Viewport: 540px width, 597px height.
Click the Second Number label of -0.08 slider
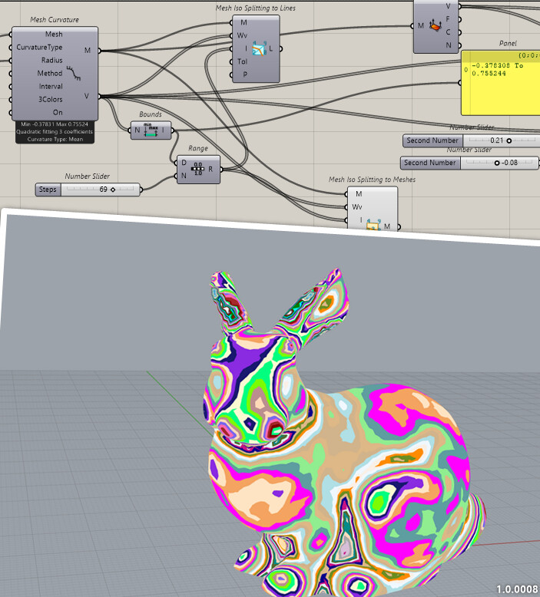pos(430,163)
